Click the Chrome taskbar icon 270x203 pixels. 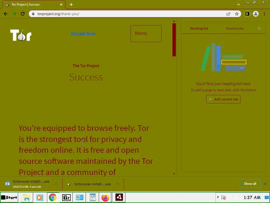[53, 197]
